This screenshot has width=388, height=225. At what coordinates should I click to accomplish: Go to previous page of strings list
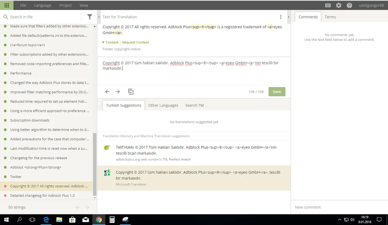[78, 207]
